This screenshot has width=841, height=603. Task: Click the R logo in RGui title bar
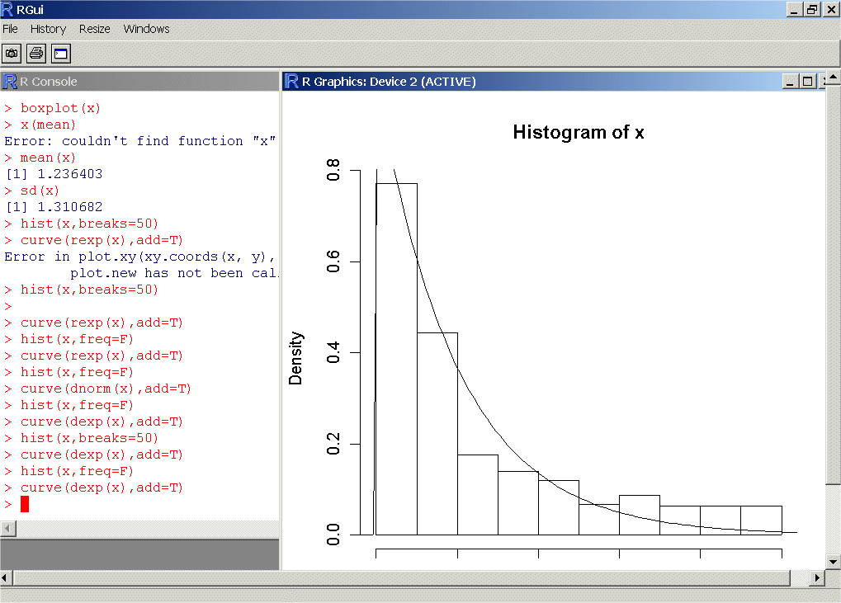click(x=8, y=9)
